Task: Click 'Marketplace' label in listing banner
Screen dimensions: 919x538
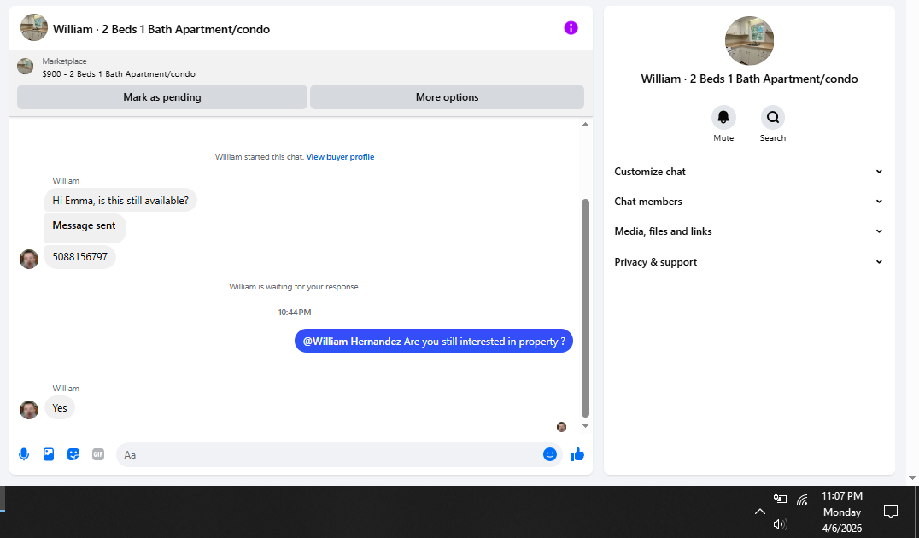Action: coord(64,61)
